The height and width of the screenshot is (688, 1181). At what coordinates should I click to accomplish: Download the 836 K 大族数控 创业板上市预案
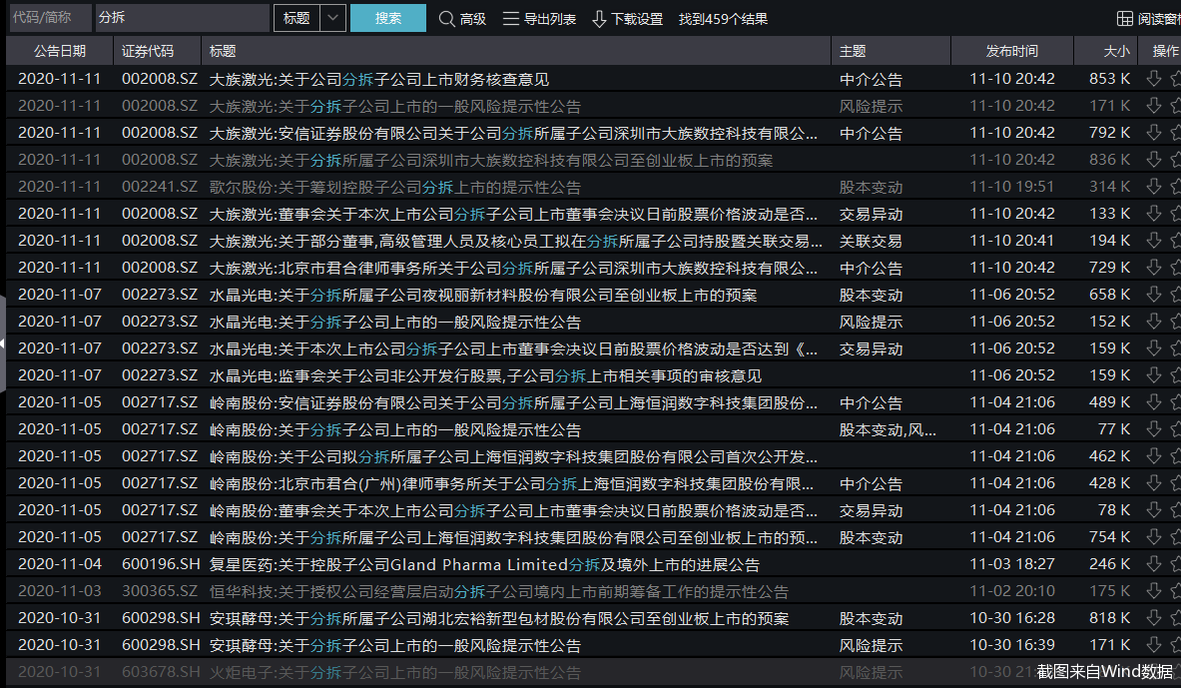tap(1153, 160)
